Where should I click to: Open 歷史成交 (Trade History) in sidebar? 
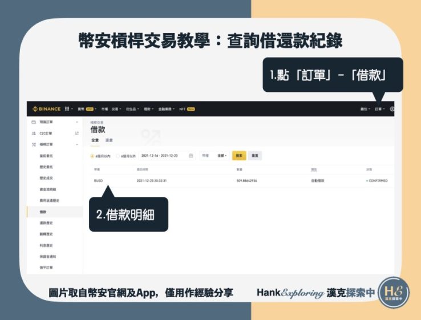pyautogui.click(x=46, y=179)
